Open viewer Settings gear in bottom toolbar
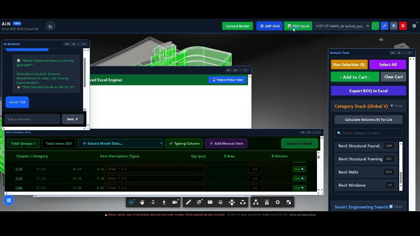The width and height of the screenshot is (420, 236). click(x=278, y=202)
